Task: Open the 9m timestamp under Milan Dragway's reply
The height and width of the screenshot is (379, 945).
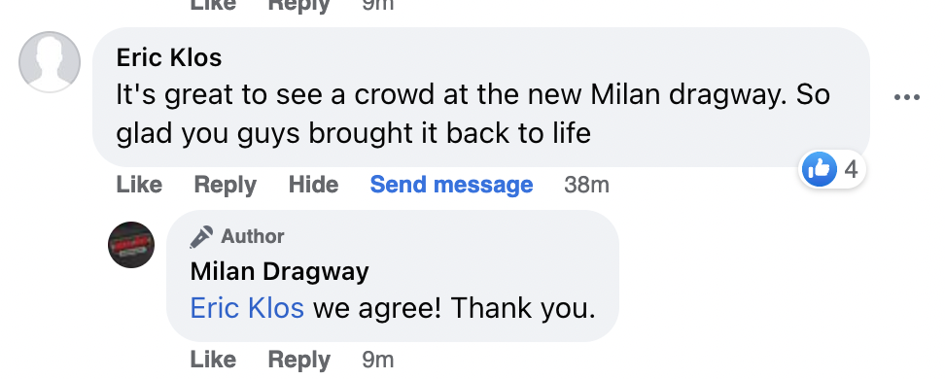Action: coord(378,360)
